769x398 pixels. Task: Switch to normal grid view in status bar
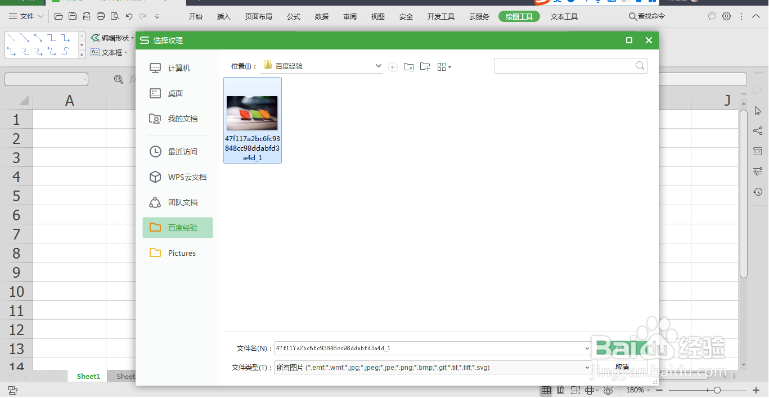tap(546, 390)
